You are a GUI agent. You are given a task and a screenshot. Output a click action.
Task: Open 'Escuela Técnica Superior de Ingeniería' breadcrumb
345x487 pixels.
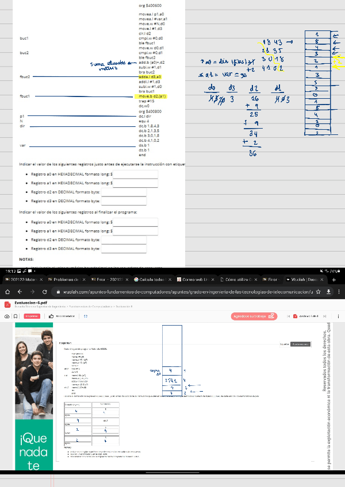(x=40, y=307)
